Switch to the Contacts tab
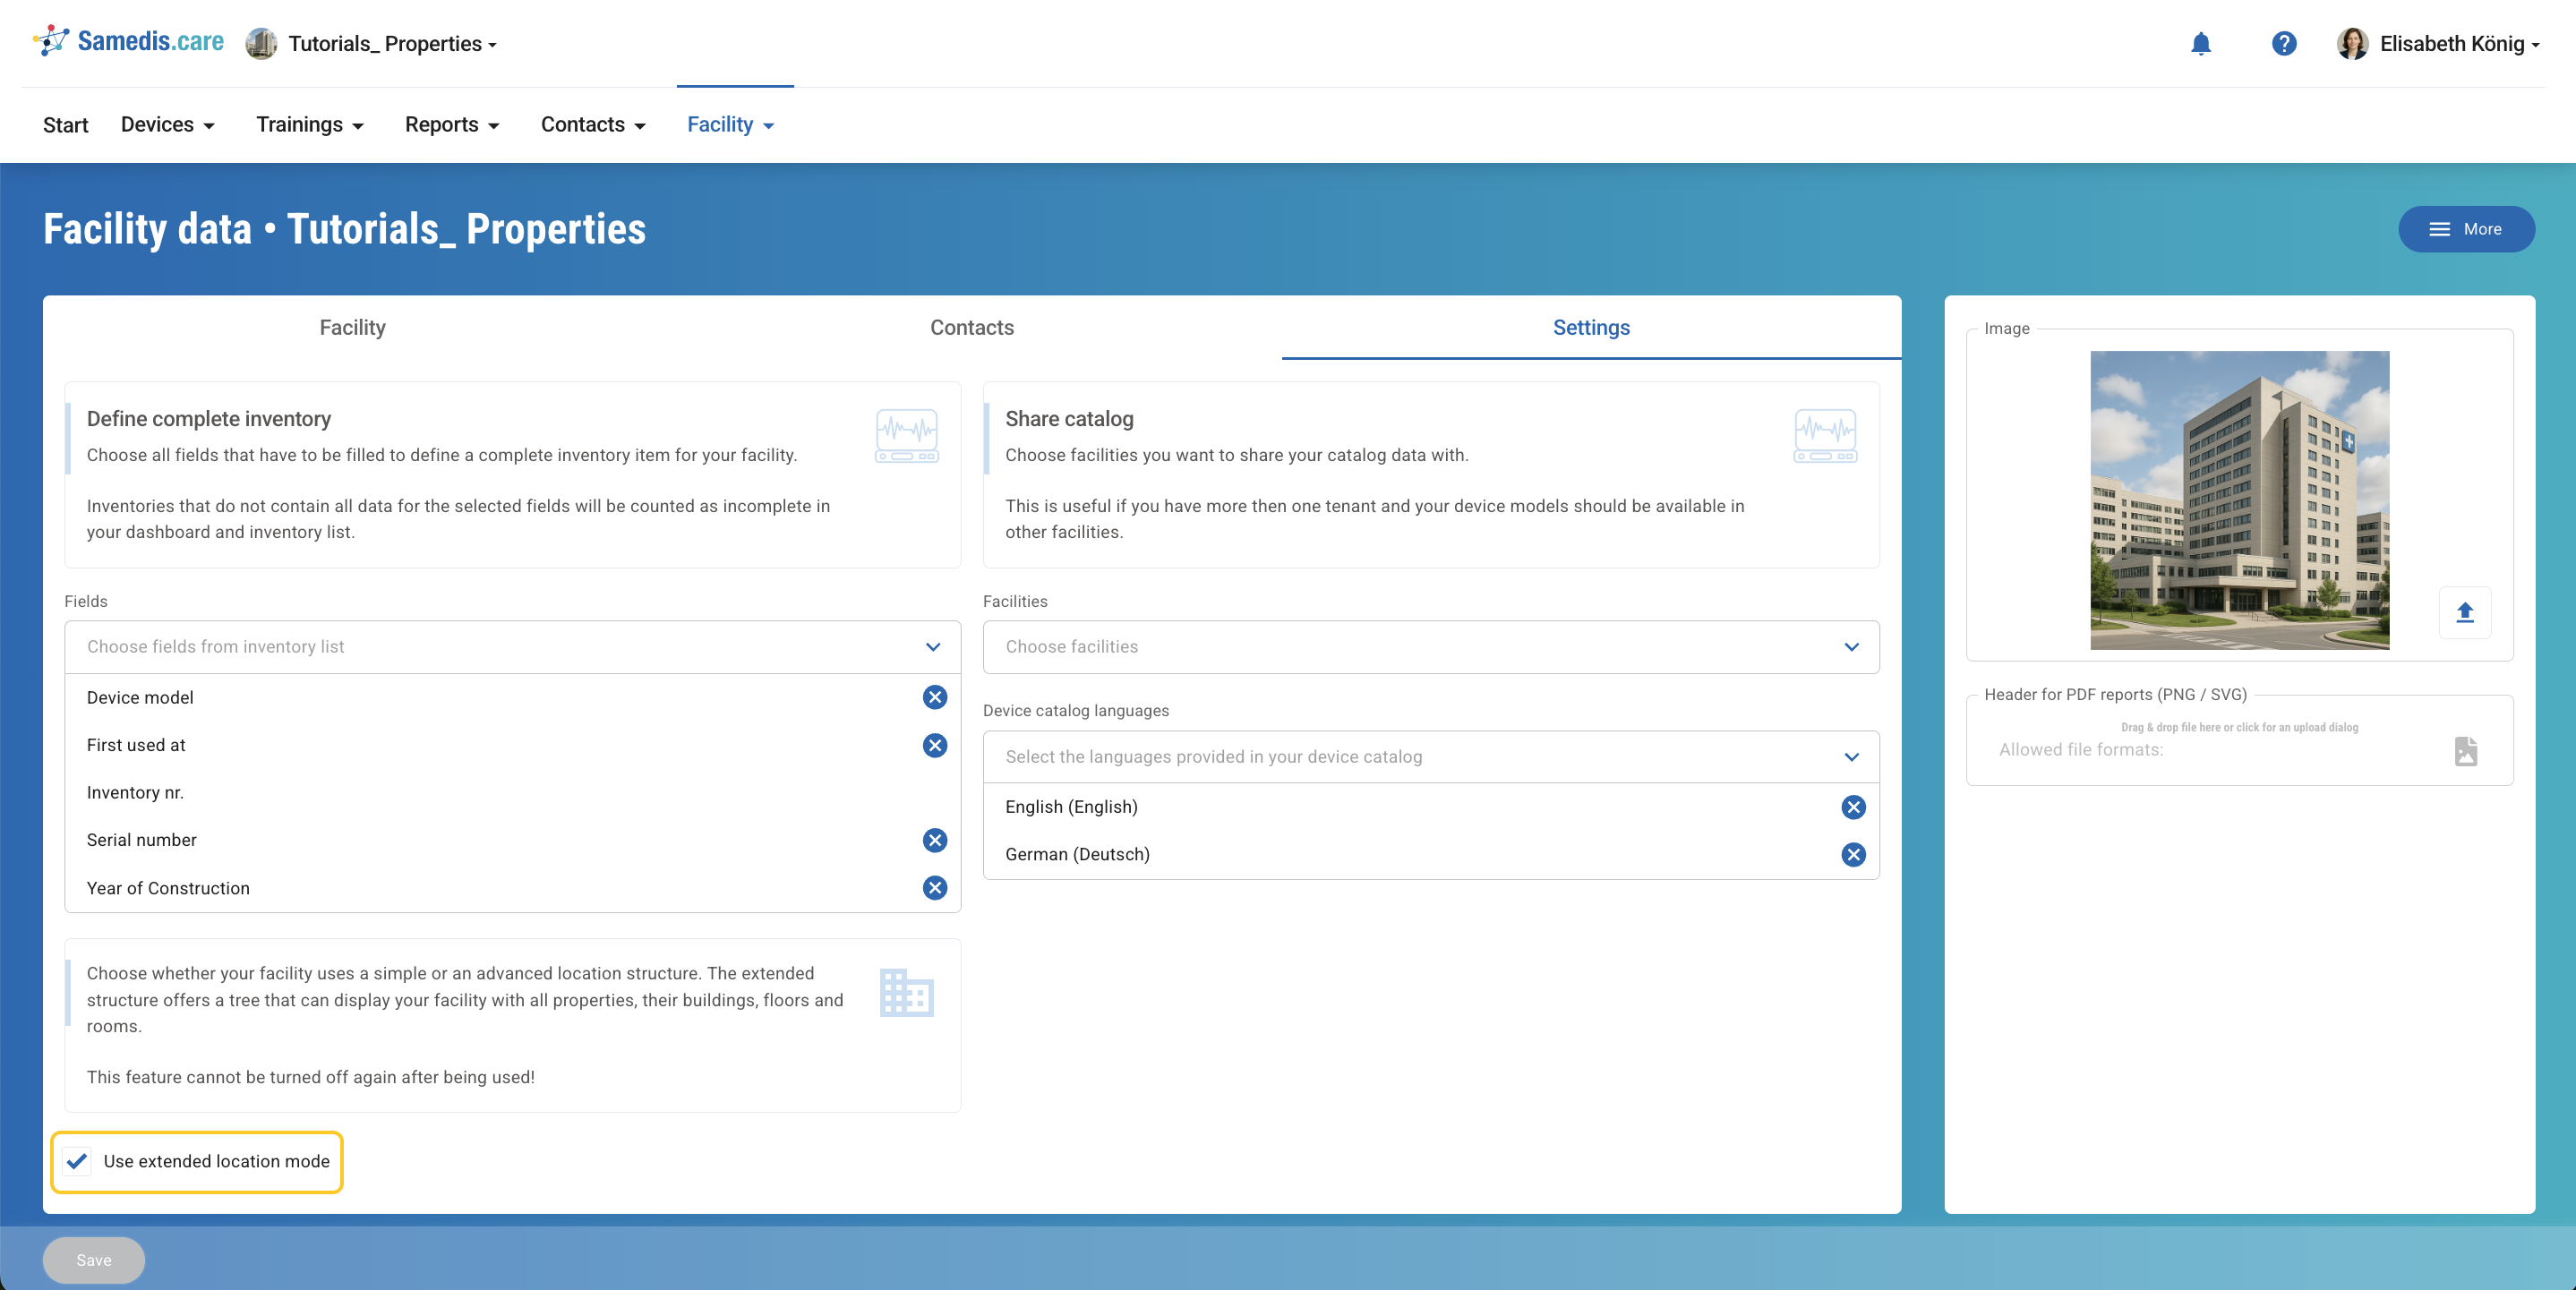This screenshot has height=1290, width=2576. click(x=971, y=328)
